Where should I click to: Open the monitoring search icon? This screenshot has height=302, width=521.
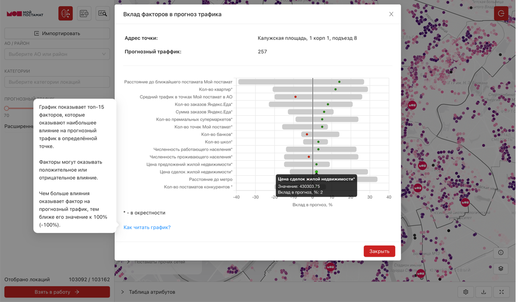103,14
